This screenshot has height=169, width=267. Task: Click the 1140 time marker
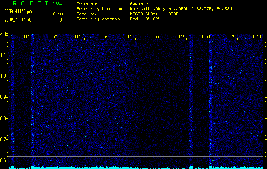point(257,37)
